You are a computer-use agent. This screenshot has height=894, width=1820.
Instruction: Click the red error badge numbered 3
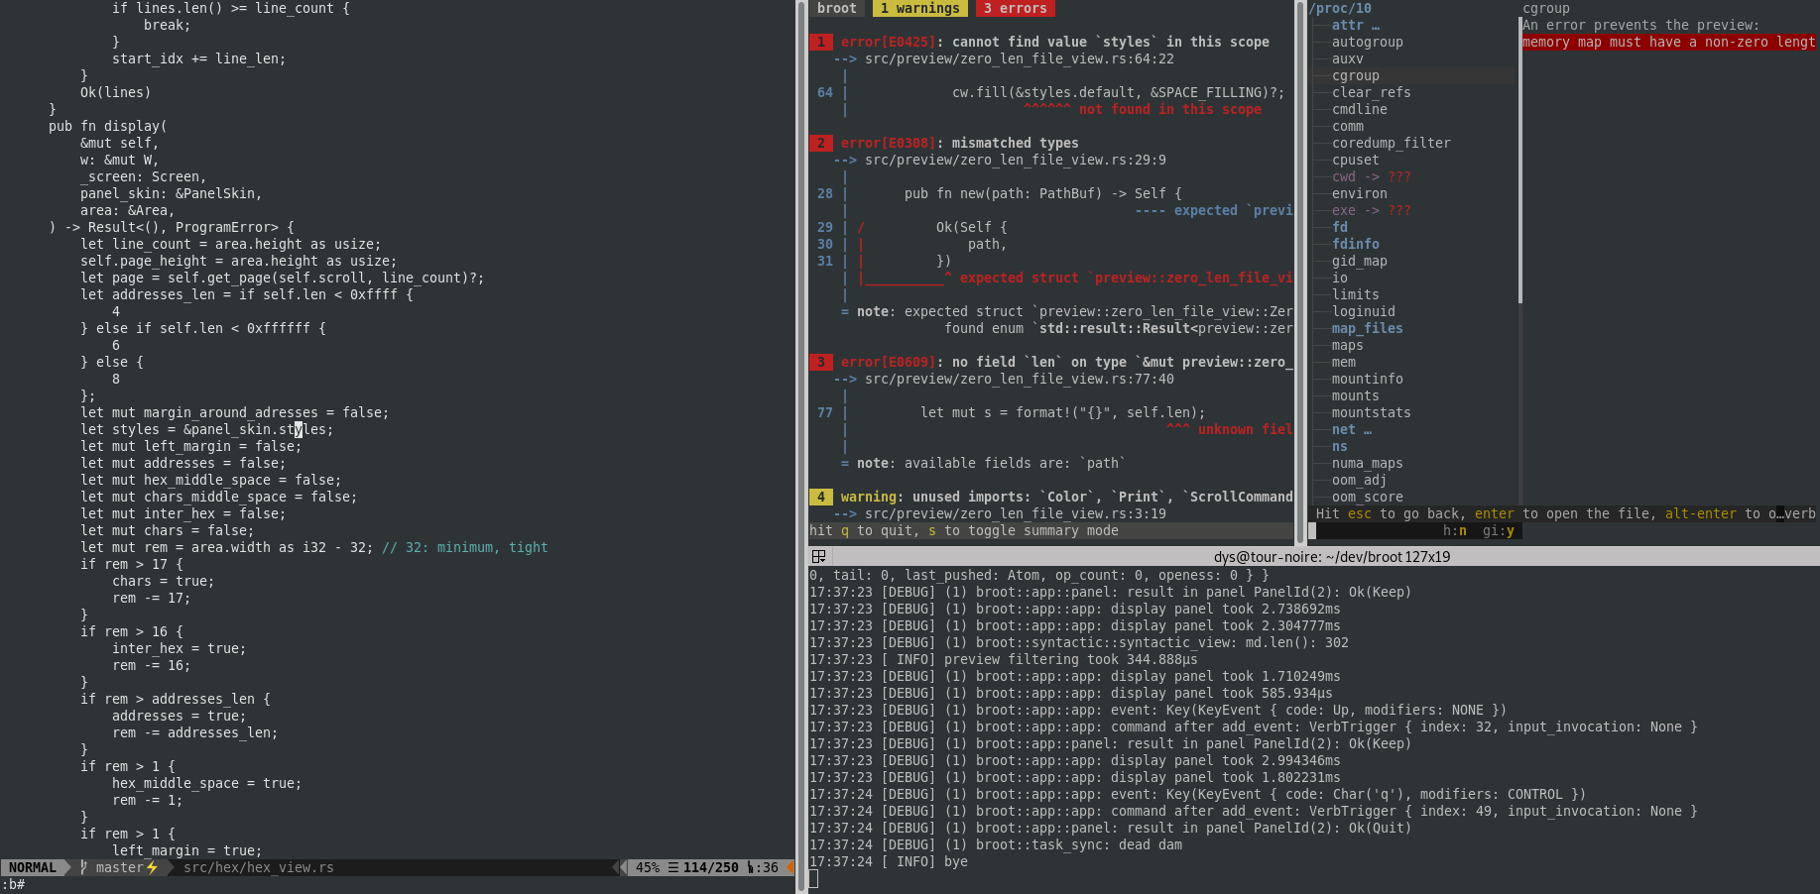pos(821,362)
